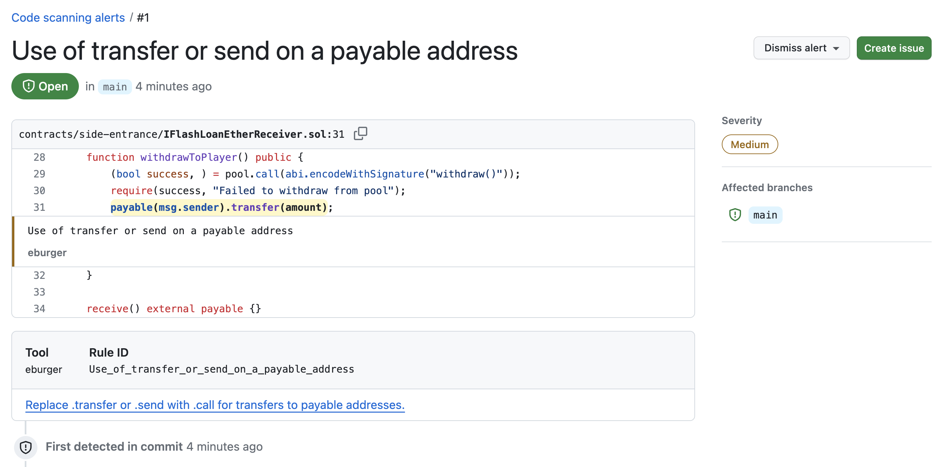Click the shield icon in Open badge
941x467 pixels.
point(29,86)
